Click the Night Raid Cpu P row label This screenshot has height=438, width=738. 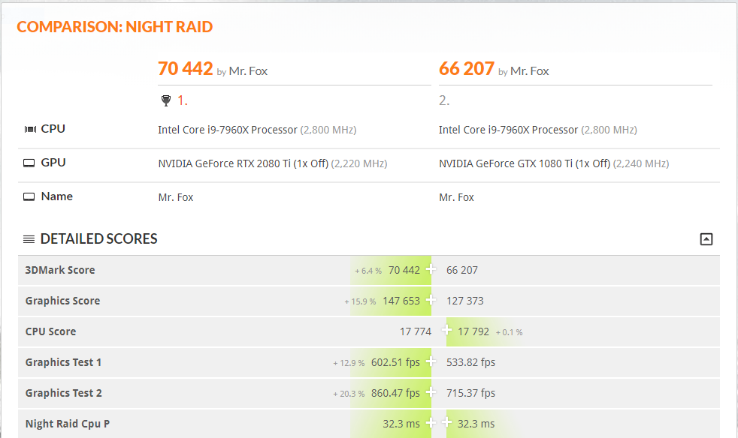[68, 424]
